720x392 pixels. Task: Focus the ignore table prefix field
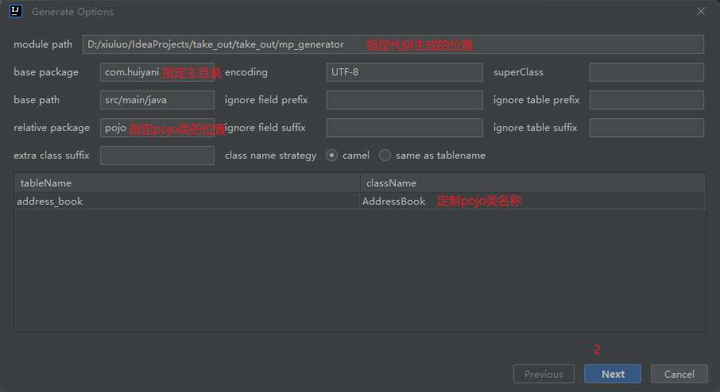pos(646,100)
